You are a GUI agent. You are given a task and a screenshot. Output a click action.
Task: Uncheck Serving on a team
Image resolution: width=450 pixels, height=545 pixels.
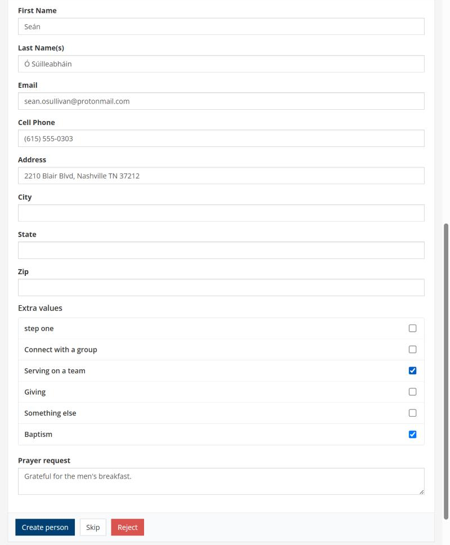tap(412, 370)
